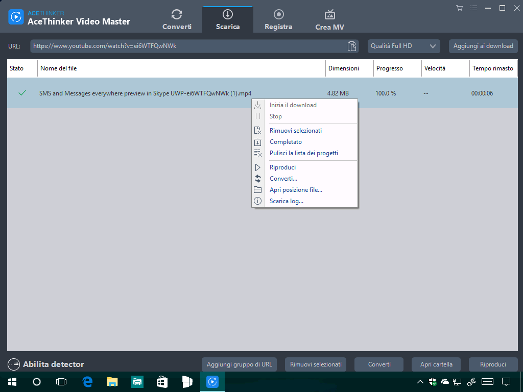
Task: Click bottom Riproduci button
Action: click(x=493, y=364)
